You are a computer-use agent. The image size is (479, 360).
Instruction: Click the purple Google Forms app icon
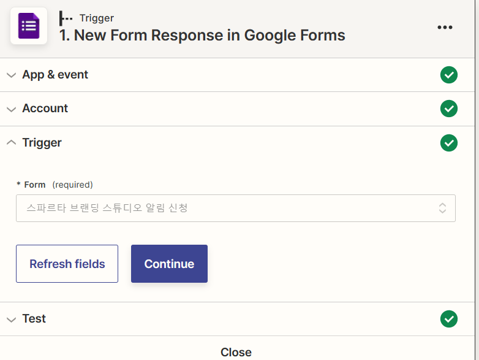(29, 26)
